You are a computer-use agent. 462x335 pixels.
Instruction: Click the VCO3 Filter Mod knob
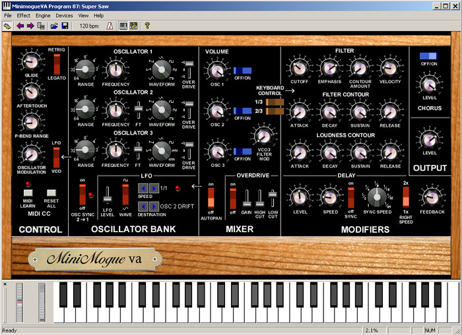tap(264, 136)
